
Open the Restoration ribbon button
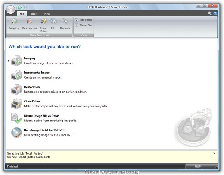[x=29, y=24]
